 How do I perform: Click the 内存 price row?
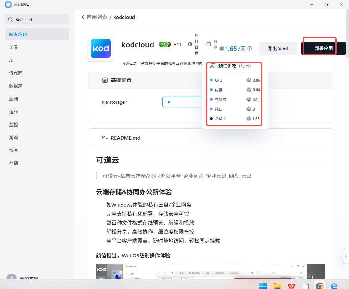click(235, 90)
